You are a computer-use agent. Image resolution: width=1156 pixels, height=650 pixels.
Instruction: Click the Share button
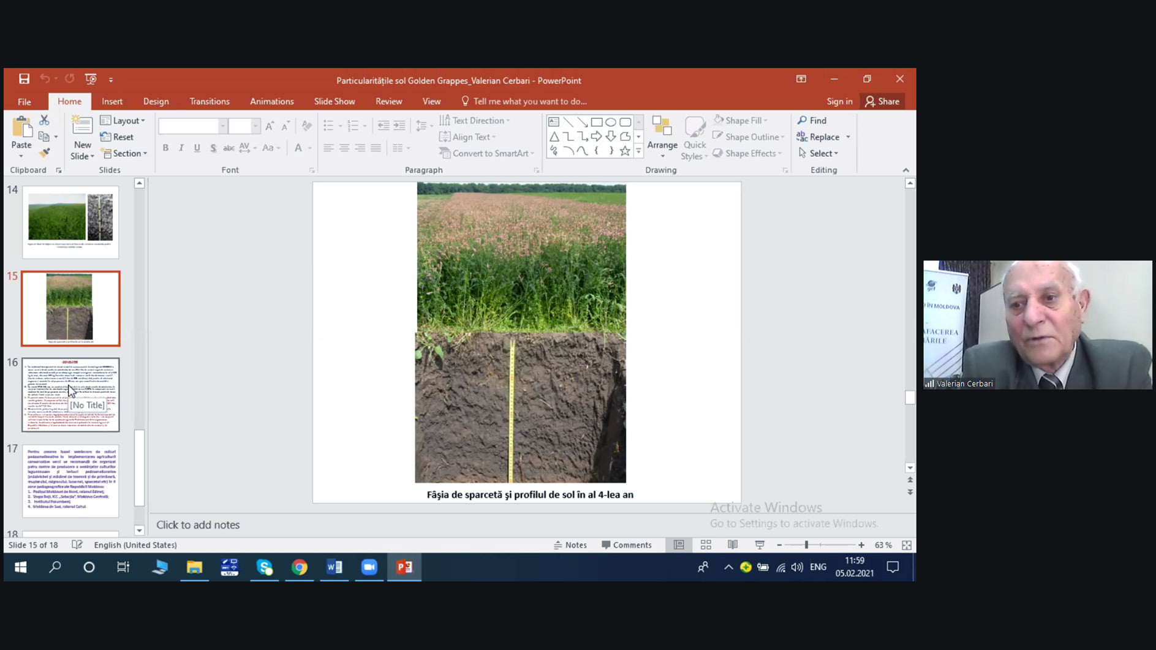[882, 102]
